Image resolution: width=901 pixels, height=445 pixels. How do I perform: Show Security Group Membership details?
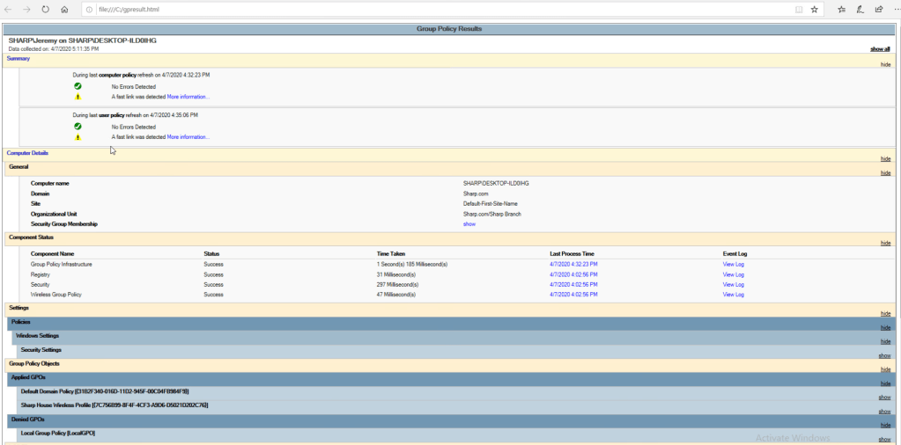(469, 224)
